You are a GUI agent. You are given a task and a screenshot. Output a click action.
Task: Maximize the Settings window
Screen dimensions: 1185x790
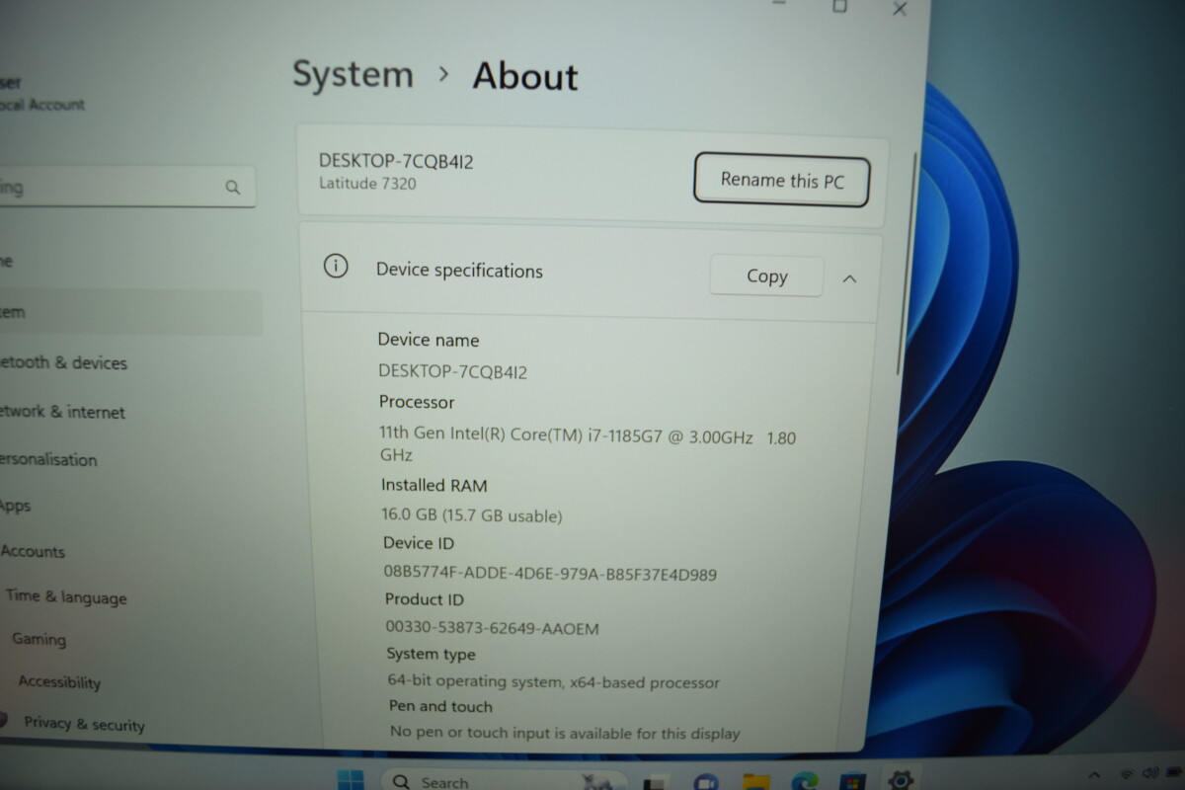coord(839,6)
